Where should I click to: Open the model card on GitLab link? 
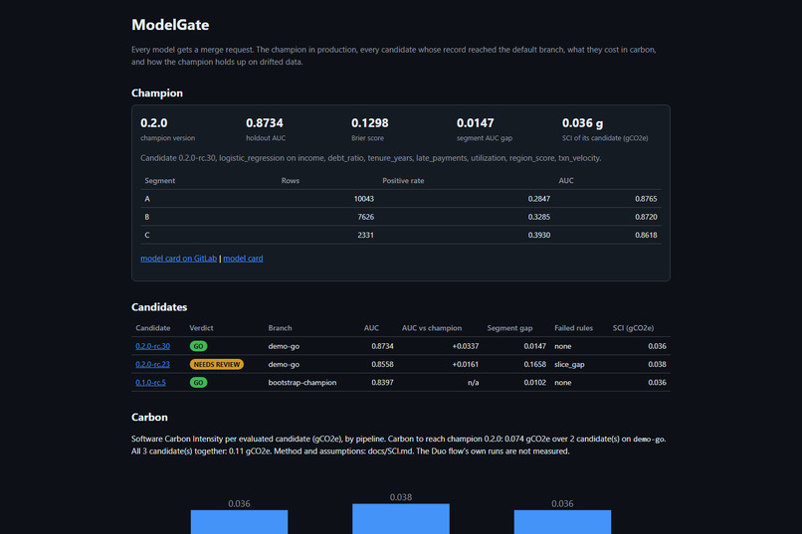(x=178, y=259)
